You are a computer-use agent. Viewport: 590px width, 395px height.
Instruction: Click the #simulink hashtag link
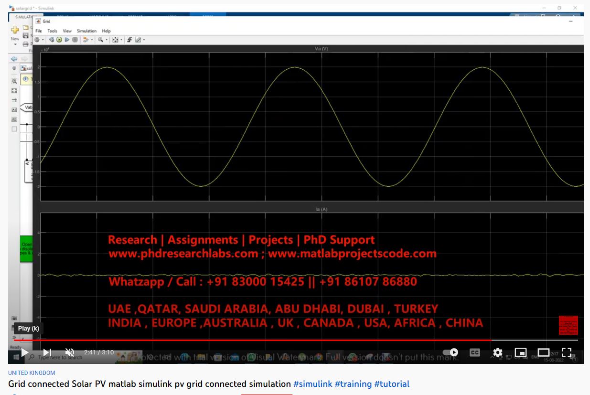(312, 384)
